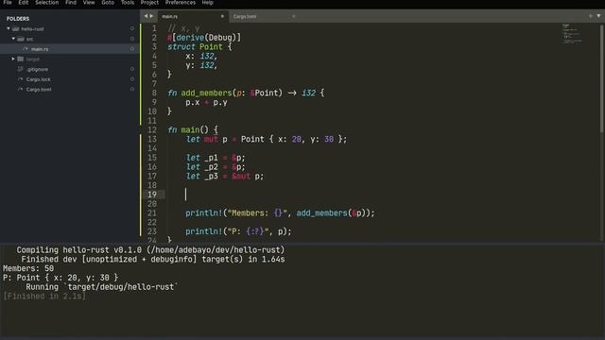
Task: Click the main.rs file type icon
Action: point(26,49)
